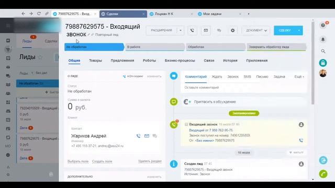Click the user avatar icon in Создан лид entry
The image size is (335, 188).
click(x=301, y=164)
